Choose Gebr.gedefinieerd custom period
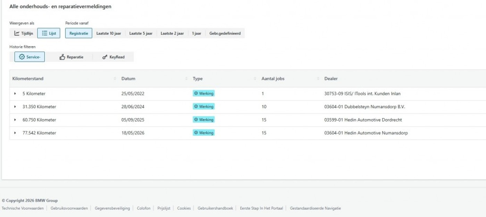Viewport: 486px width, 217px height. pos(225,33)
